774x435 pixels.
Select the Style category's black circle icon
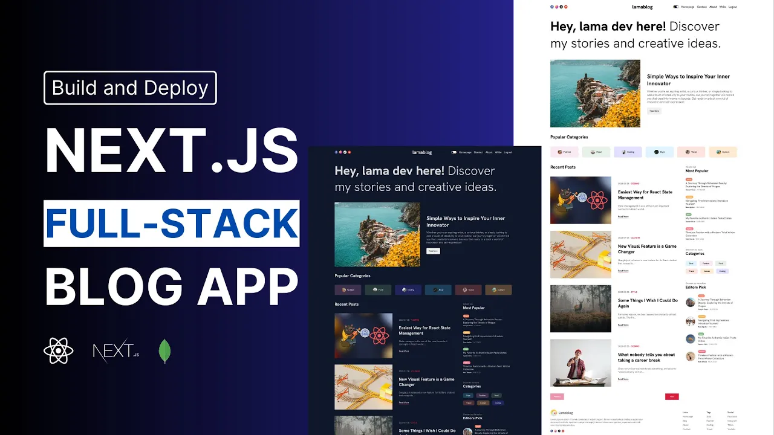656,152
